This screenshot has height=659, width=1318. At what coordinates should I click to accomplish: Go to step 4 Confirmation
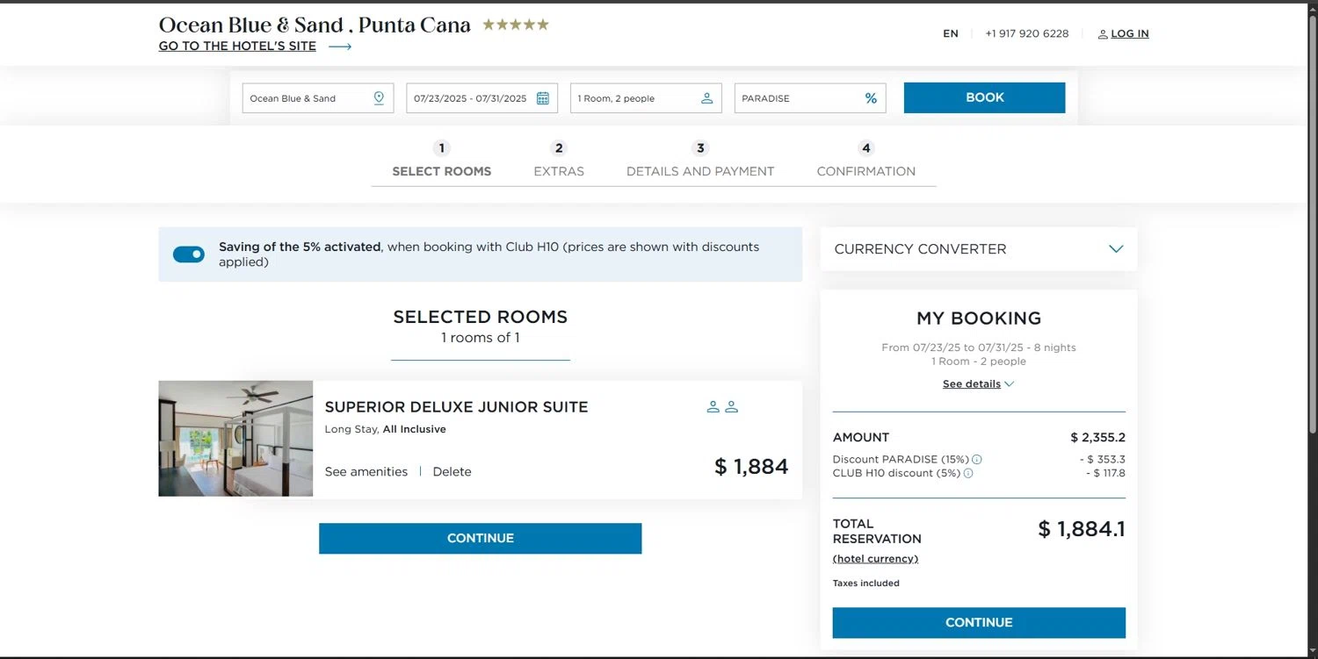866,161
